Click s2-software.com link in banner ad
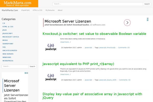 coord(98,25)
